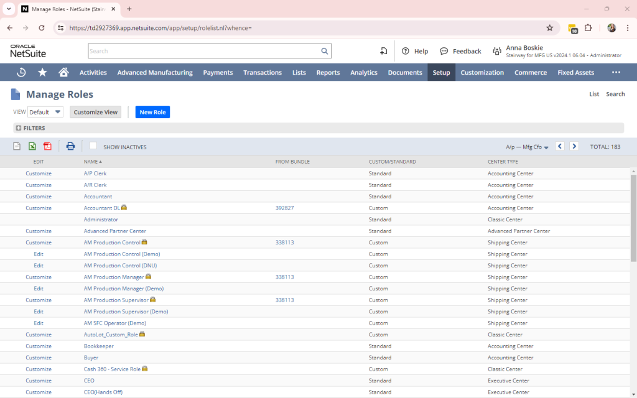
Task: Click the global search magnifier icon
Action: click(x=324, y=50)
